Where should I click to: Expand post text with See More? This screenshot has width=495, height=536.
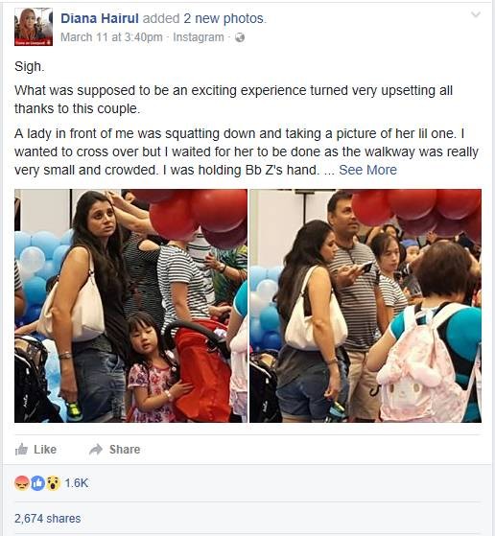coord(367,170)
